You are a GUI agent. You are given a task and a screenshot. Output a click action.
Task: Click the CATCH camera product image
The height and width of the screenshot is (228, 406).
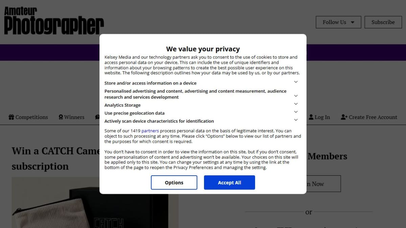click(x=95, y=202)
